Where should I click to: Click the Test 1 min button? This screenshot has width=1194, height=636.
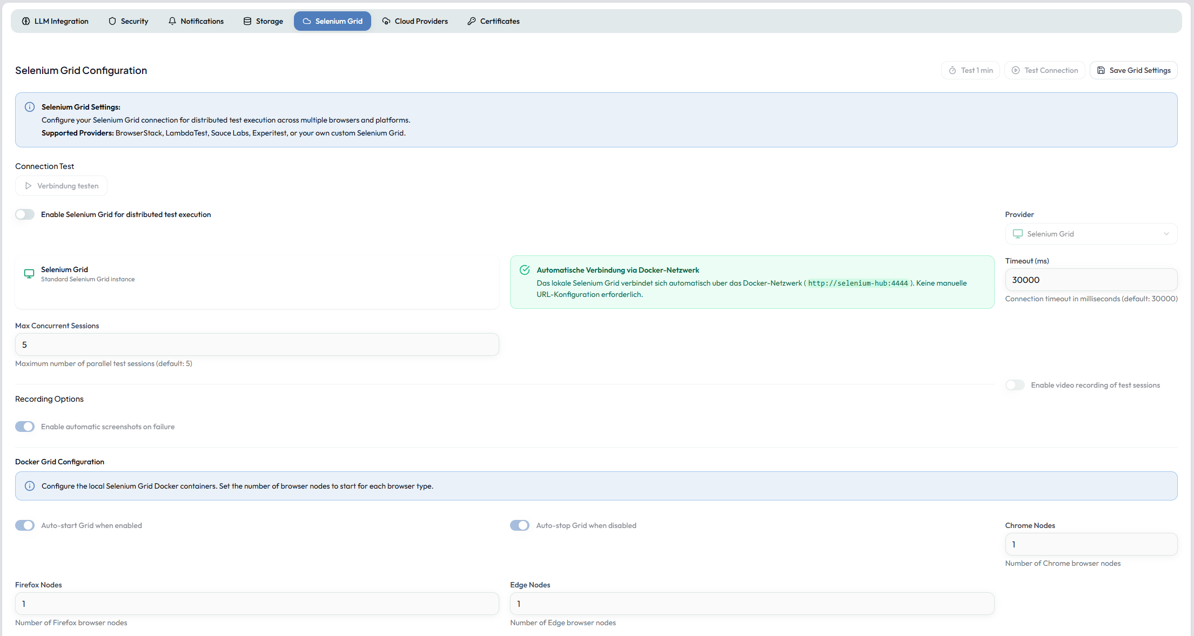pyautogui.click(x=970, y=70)
